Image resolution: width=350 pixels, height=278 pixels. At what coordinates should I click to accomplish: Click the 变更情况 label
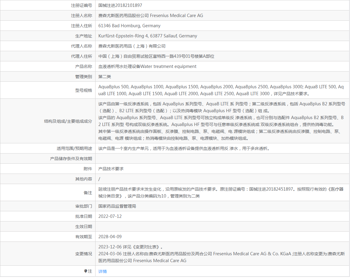point(84,254)
